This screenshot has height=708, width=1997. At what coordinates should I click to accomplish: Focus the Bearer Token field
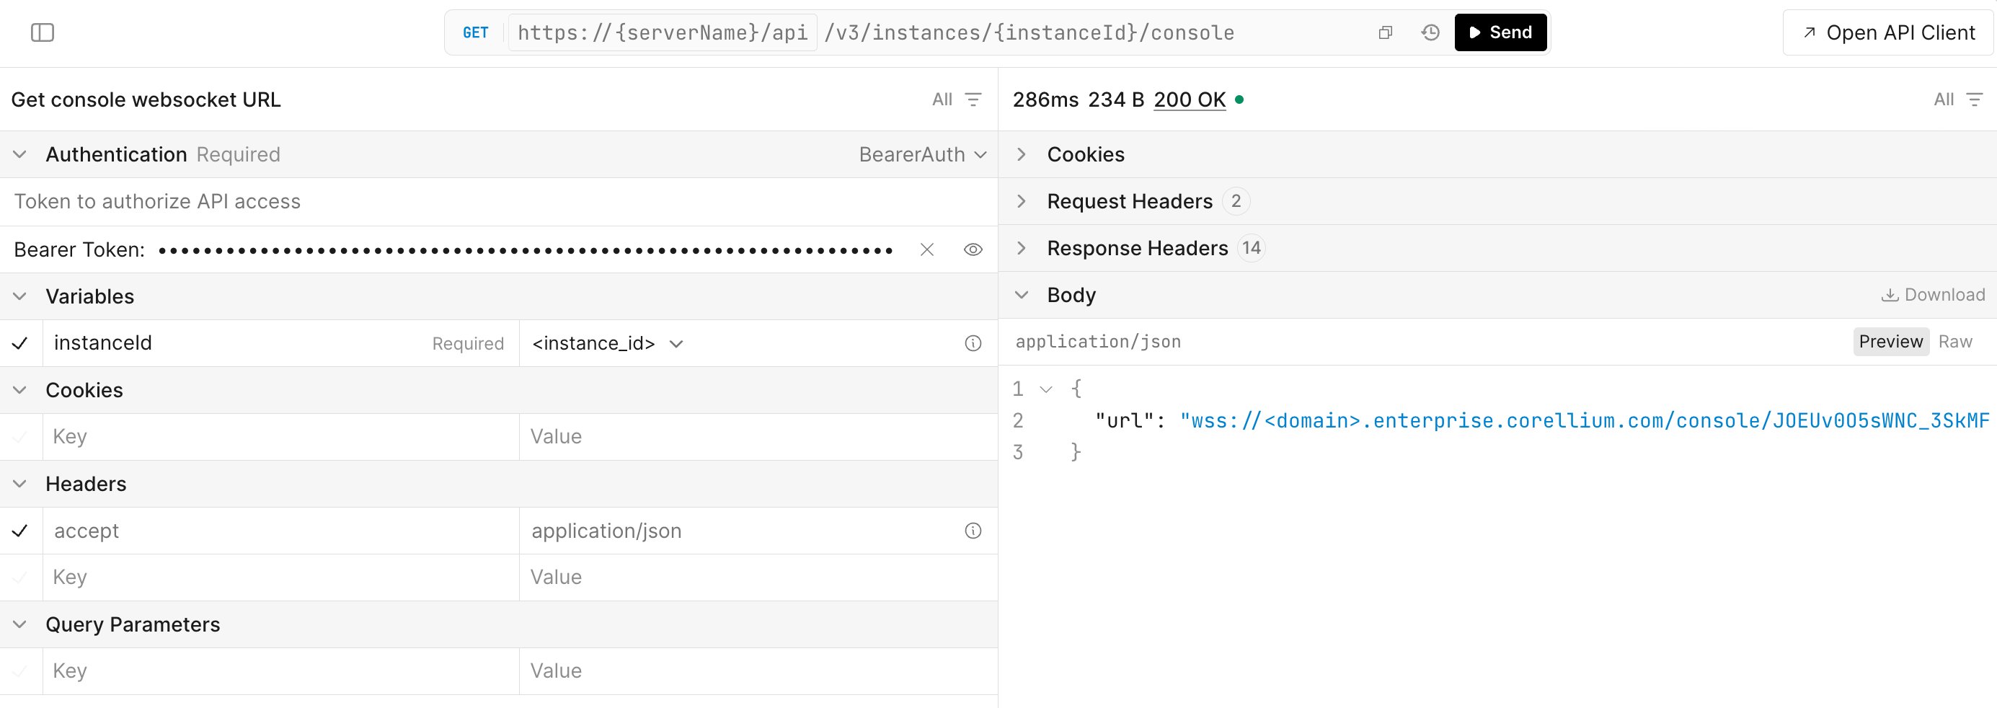tap(527, 249)
